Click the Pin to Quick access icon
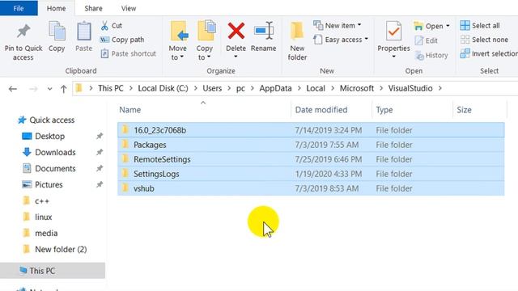 pyautogui.click(x=23, y=32)
